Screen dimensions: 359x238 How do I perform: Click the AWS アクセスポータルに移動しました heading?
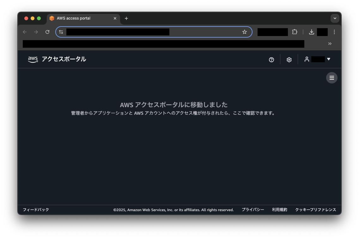point(174,105)
